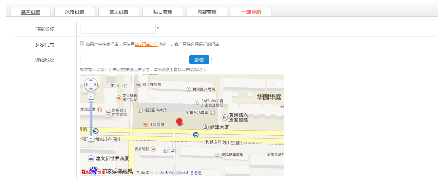Click the 建文新世界商厦 shopping icon
This screenshot has width=438, height=179.
tap(91, 158)
